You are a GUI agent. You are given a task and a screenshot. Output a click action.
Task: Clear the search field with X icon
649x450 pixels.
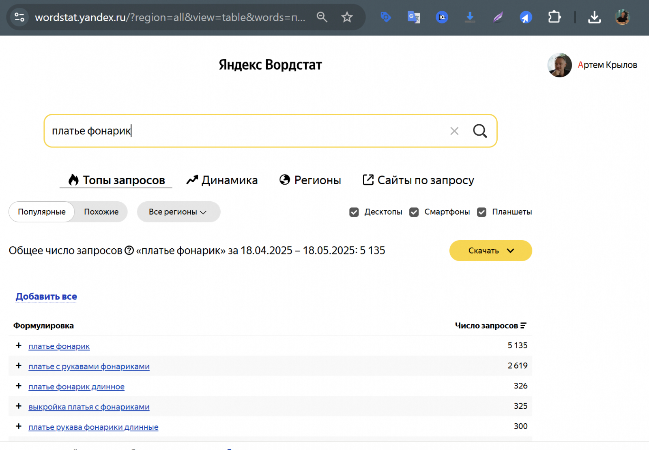pyautogui.click(x=454, y=131)
